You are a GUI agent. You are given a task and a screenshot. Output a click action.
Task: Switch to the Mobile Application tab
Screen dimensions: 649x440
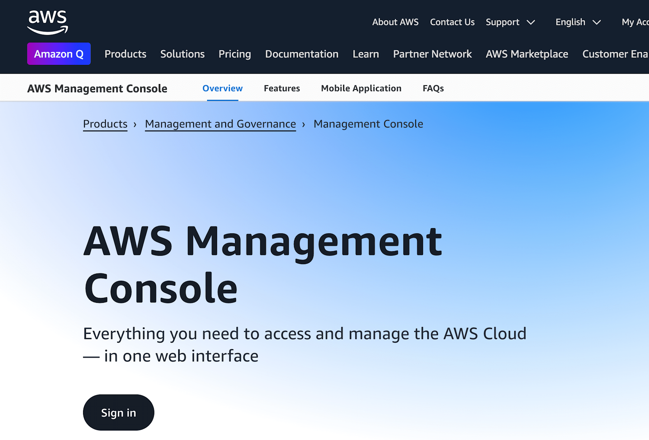click(361, 88)
